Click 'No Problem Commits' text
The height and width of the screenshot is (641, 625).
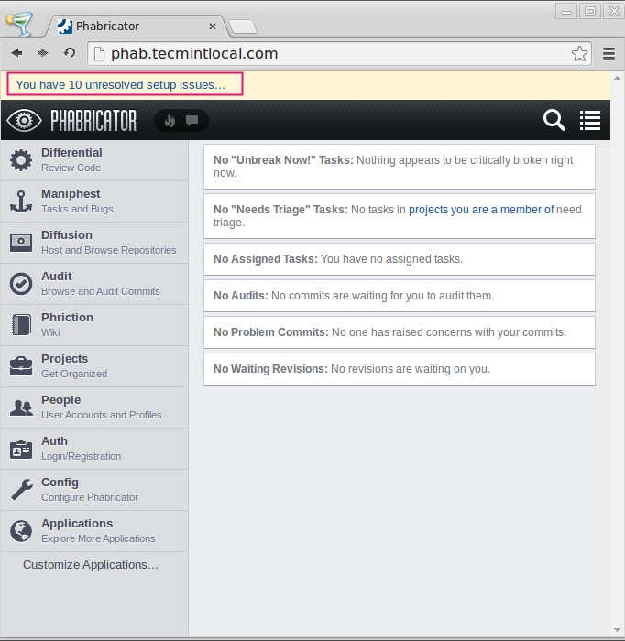tap(270, 331)
